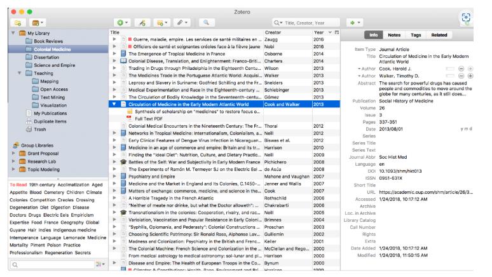Click the red tag on Officiers de santé

click(x=130, y=47)
